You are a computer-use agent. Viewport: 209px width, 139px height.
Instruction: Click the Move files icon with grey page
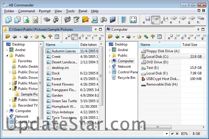pos(17,20)
